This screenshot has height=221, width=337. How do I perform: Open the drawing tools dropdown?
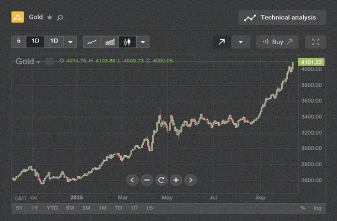pos(241,42)
